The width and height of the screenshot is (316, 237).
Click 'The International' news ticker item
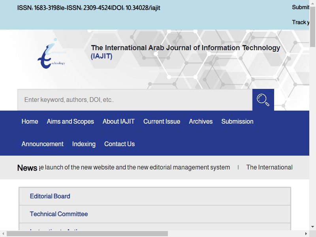pos(269,167)
